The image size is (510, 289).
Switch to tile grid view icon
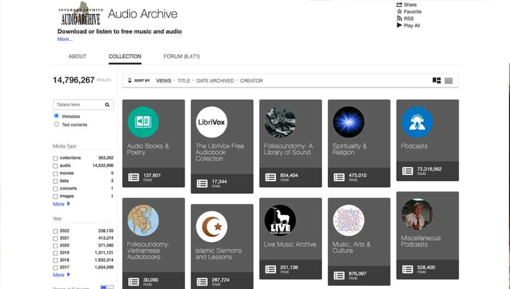pyautogui.click(x=436, y=81)
